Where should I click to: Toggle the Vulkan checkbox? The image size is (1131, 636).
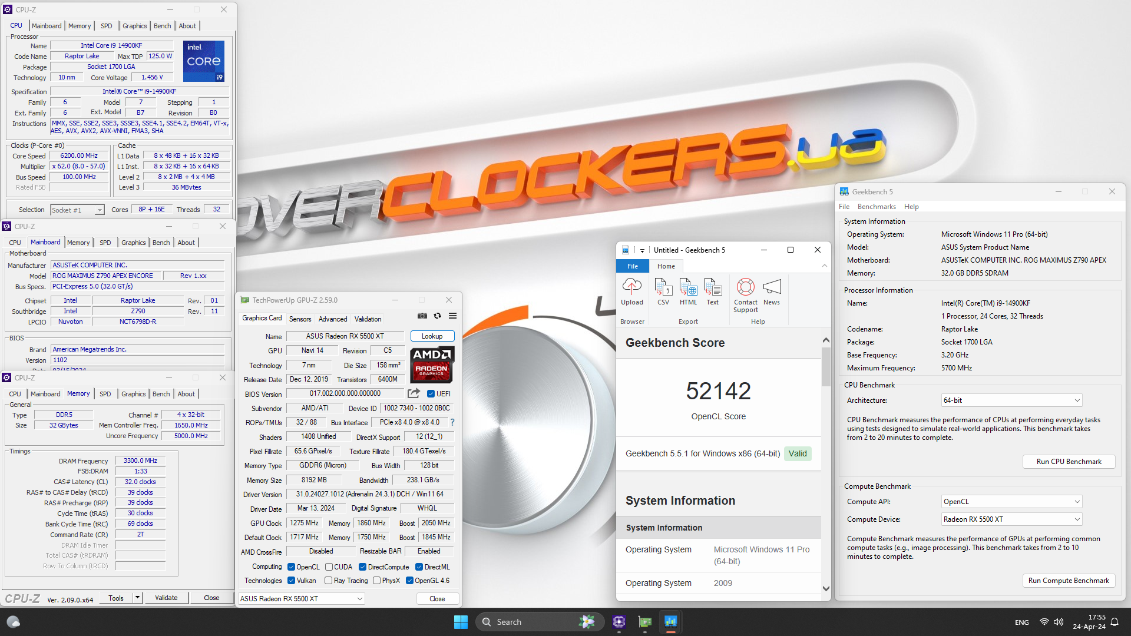(291, 581)
